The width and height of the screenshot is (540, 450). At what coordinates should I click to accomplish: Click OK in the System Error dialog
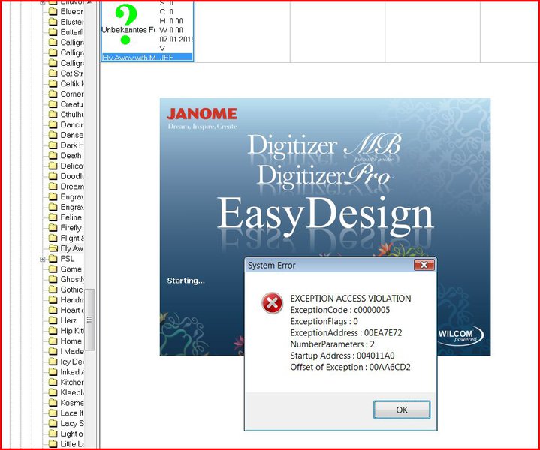pyautogui.click(x=402, y=409)
